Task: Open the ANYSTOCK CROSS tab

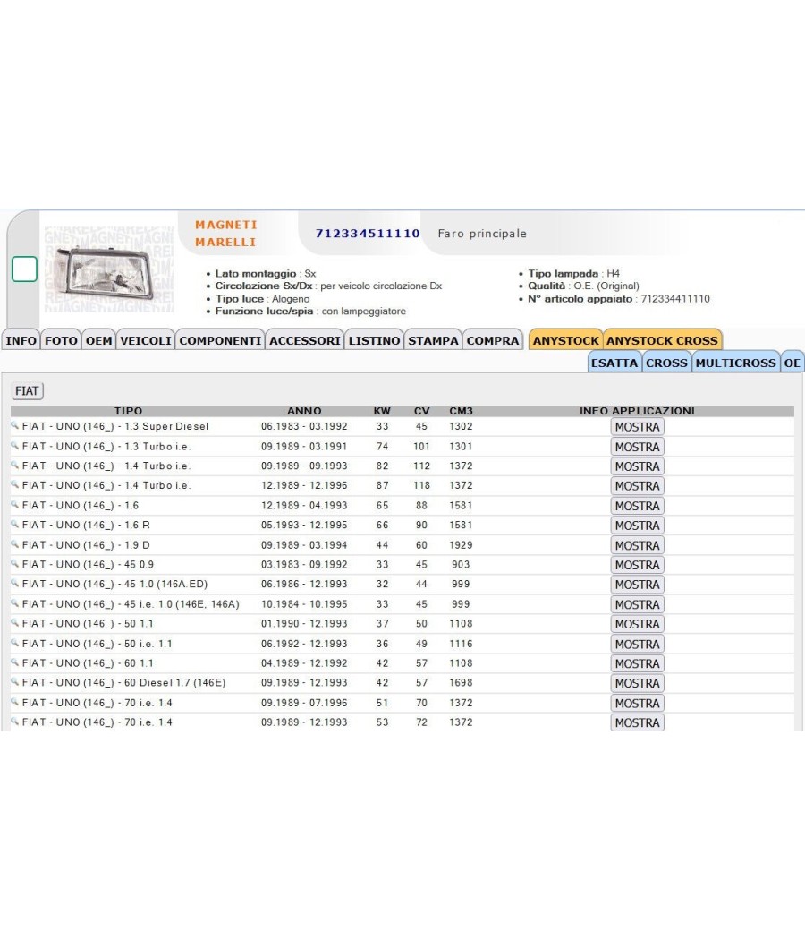Action: (x=662, y=340)
